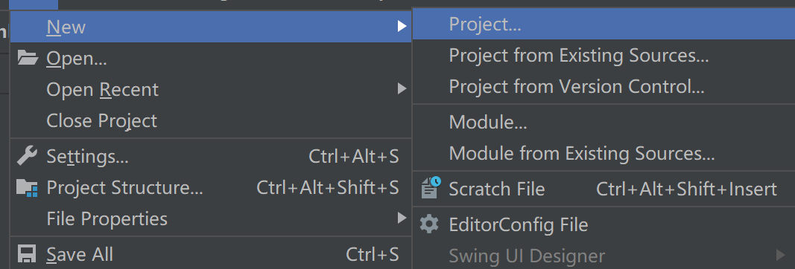Click the wrench icon next to Settings...
The image size is (795, 269).
click(x=27, y=156)
